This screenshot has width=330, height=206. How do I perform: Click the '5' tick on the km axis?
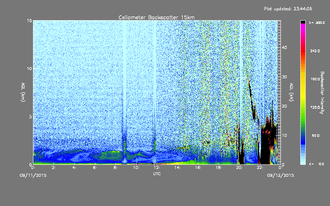point(31,117)
